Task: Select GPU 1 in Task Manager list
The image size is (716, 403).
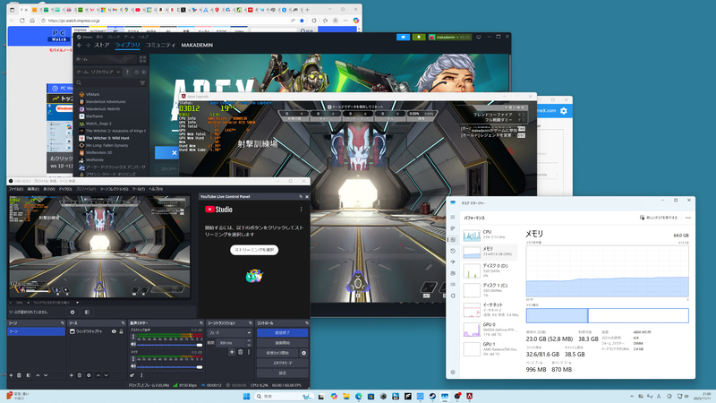Action: (490, 348)
